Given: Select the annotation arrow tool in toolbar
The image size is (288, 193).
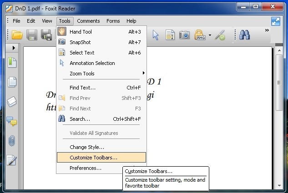Looking at the screenshot, I should click(156, 35).
